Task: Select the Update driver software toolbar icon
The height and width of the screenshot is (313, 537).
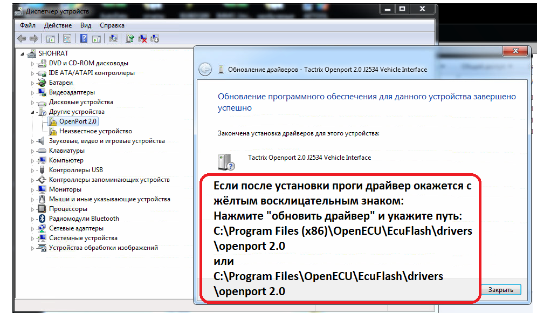Action: point(130,38)
